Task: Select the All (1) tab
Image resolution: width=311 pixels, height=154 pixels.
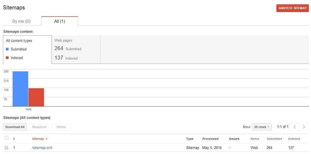Action: click(x=60, y=21)
